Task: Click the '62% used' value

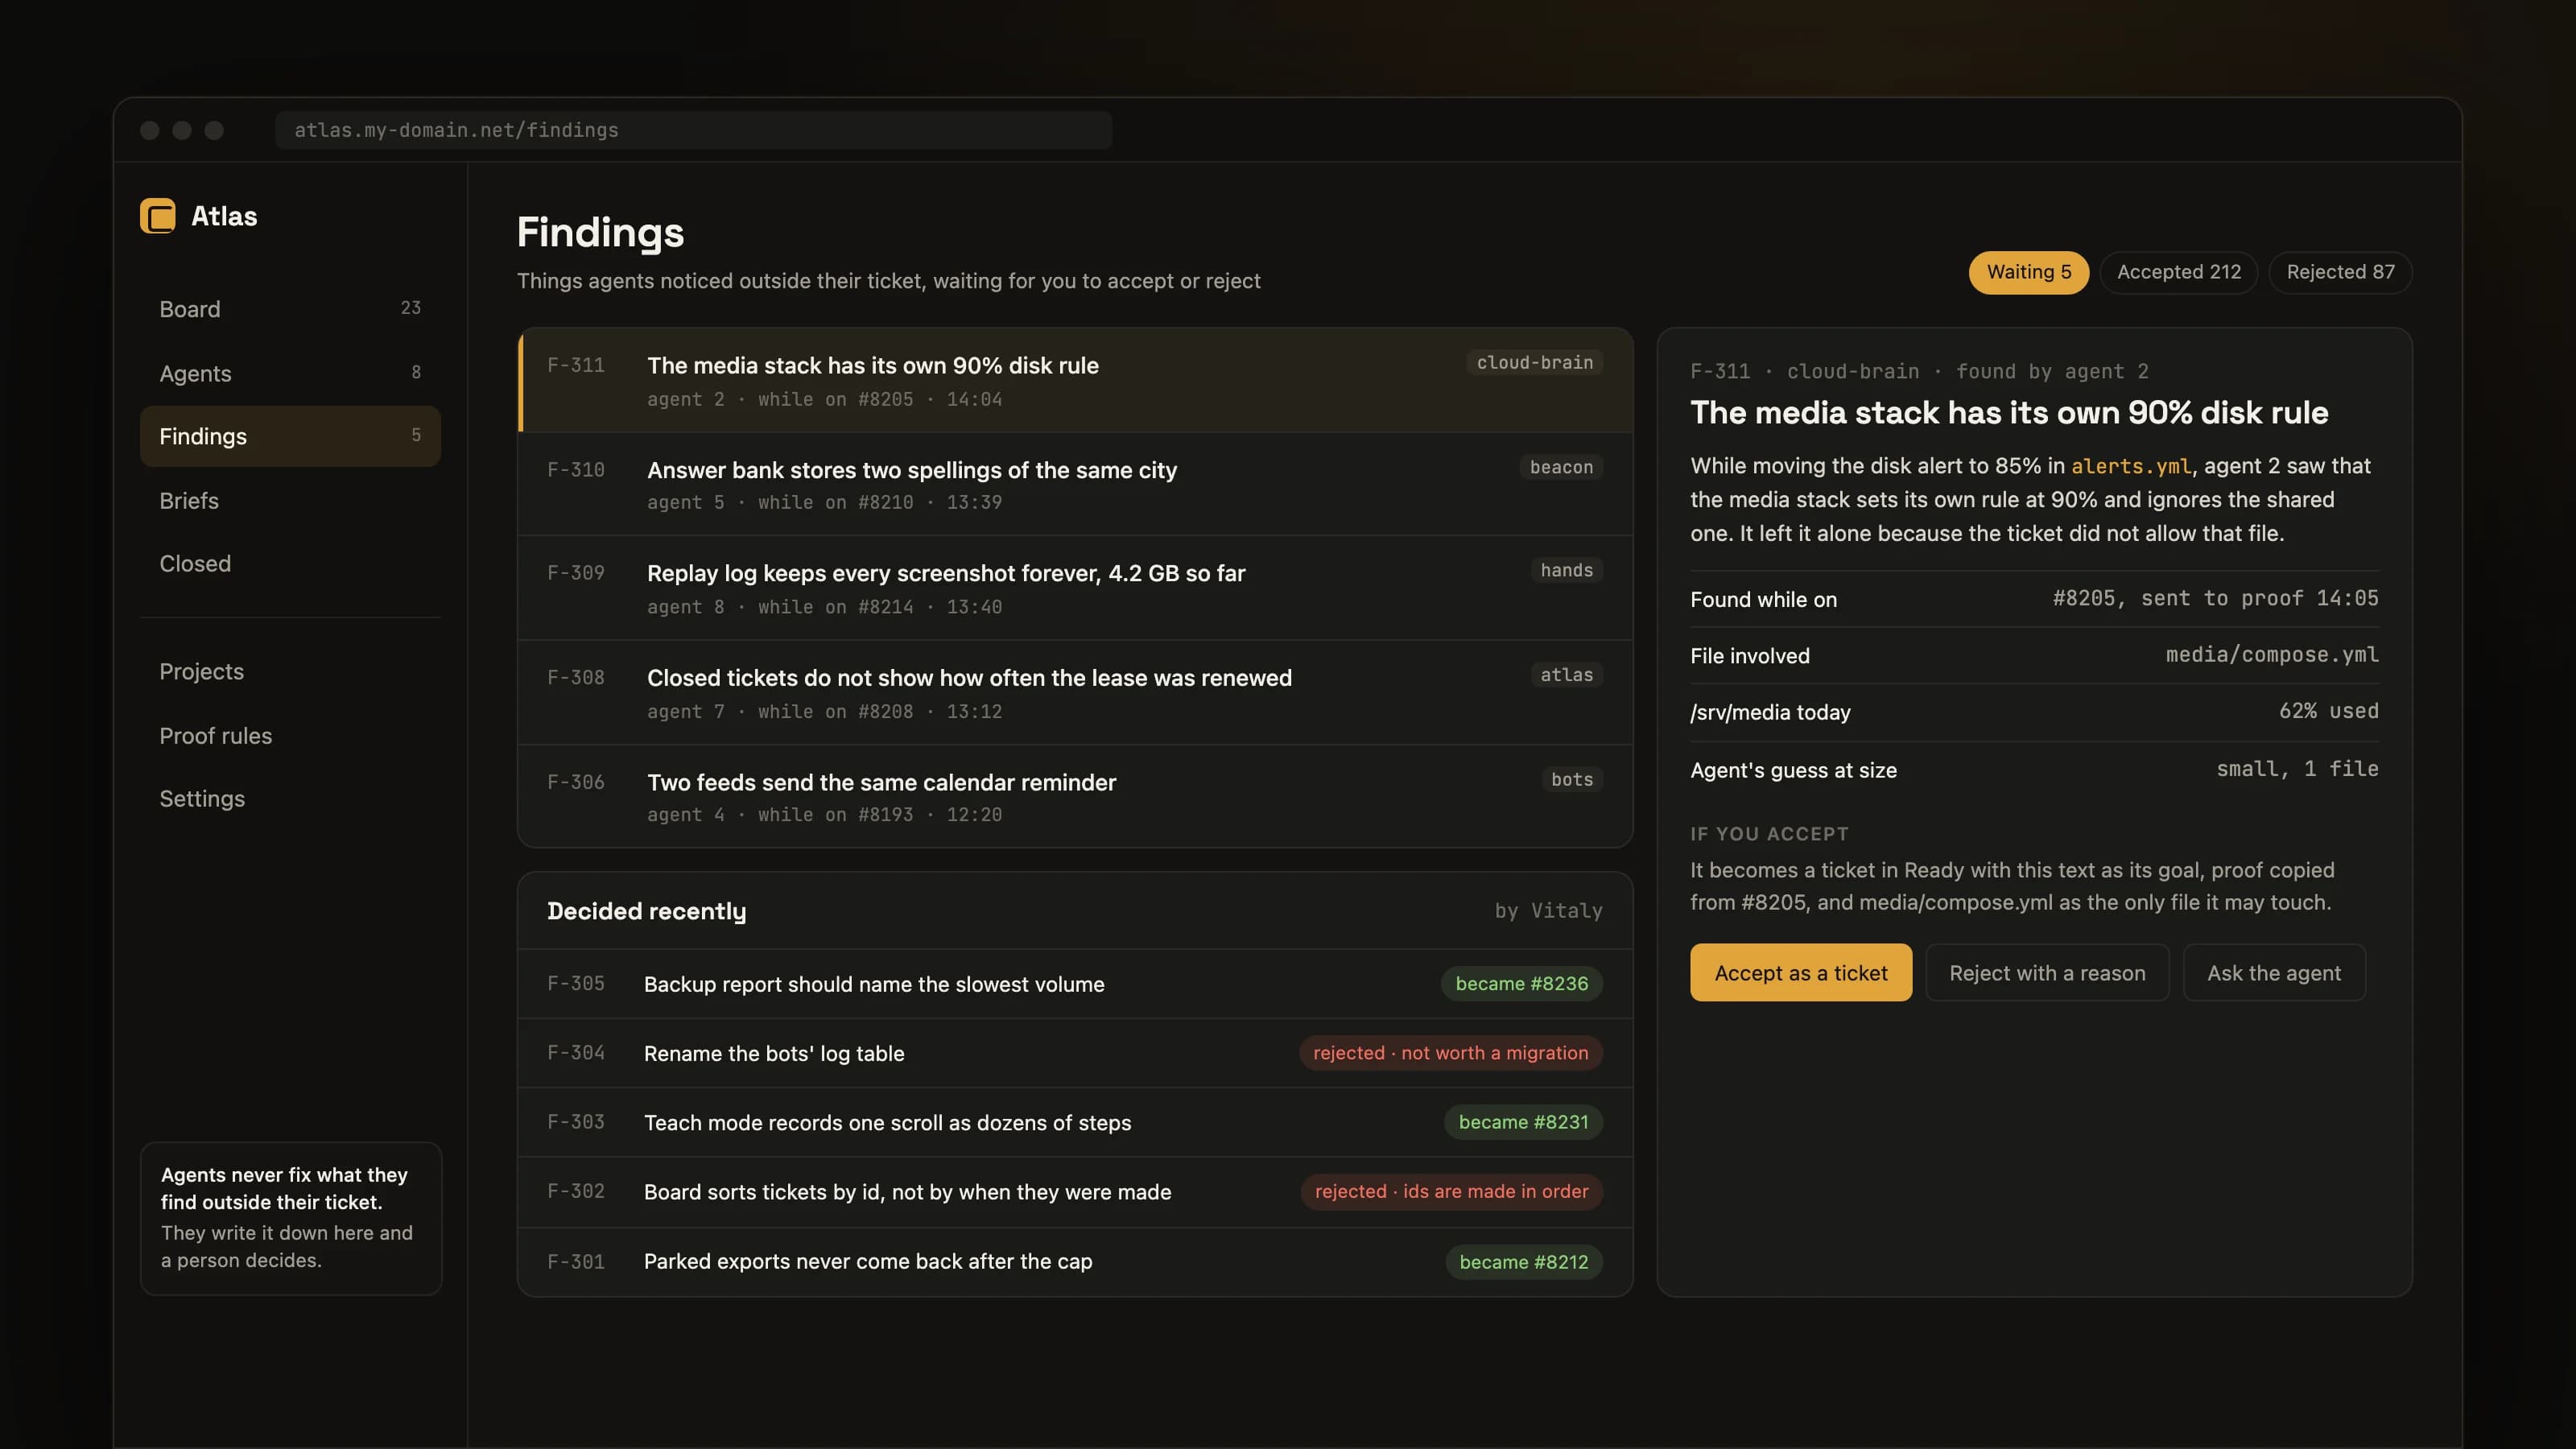Action: [2329, 711]
